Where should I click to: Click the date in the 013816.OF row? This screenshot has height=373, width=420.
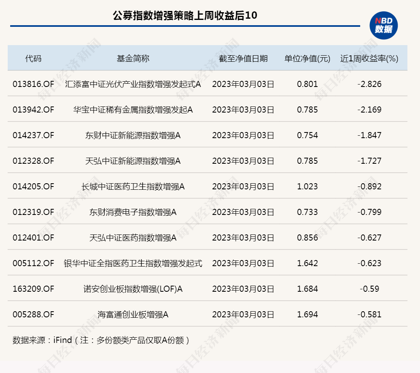click(x=243, y=84)
